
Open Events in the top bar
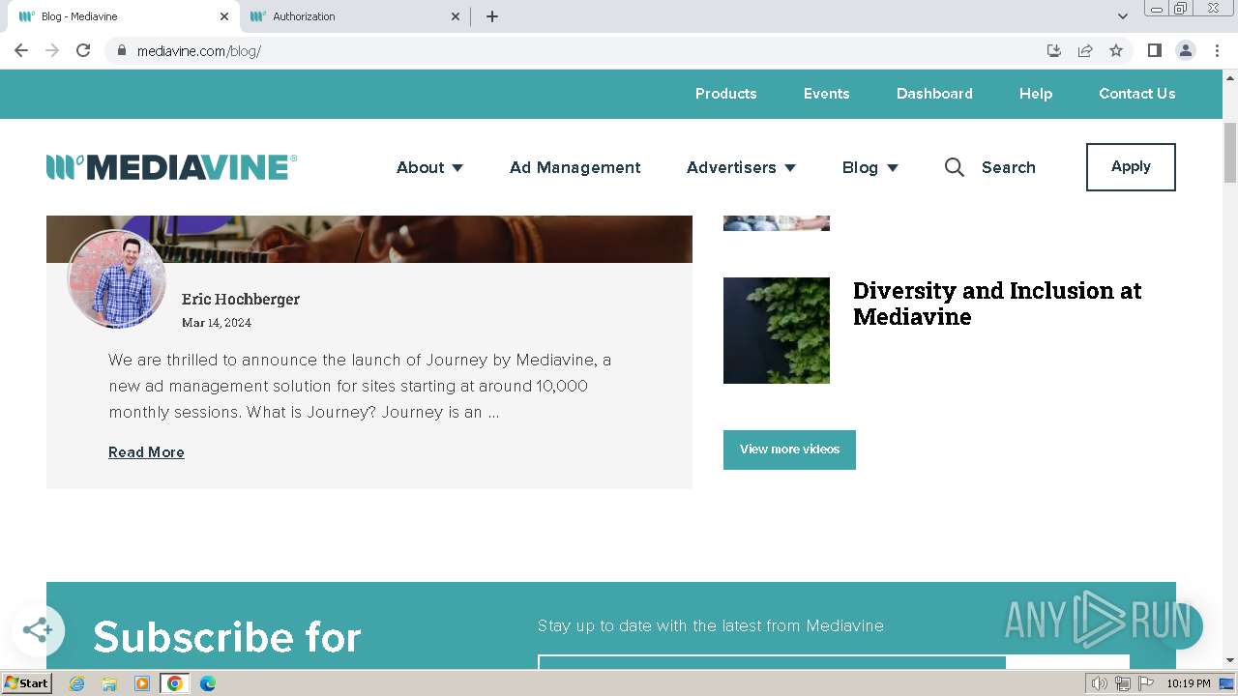click(826, 94)
